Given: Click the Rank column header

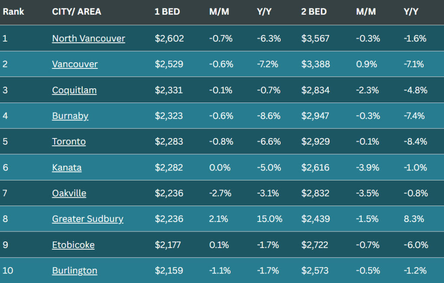Looking at the screenshot, I should point(13,12).
